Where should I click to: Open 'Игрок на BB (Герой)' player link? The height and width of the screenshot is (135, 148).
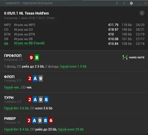(x=29, y=43)
